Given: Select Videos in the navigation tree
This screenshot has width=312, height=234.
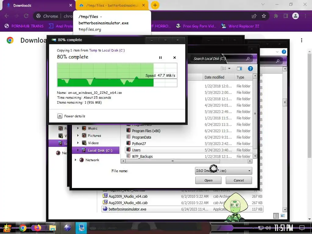Looking at the screenshot, I should click(93, 143).
